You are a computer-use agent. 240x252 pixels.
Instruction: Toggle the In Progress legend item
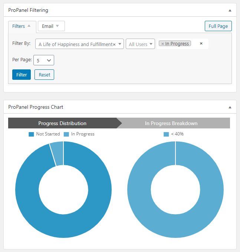coord(79,134)
